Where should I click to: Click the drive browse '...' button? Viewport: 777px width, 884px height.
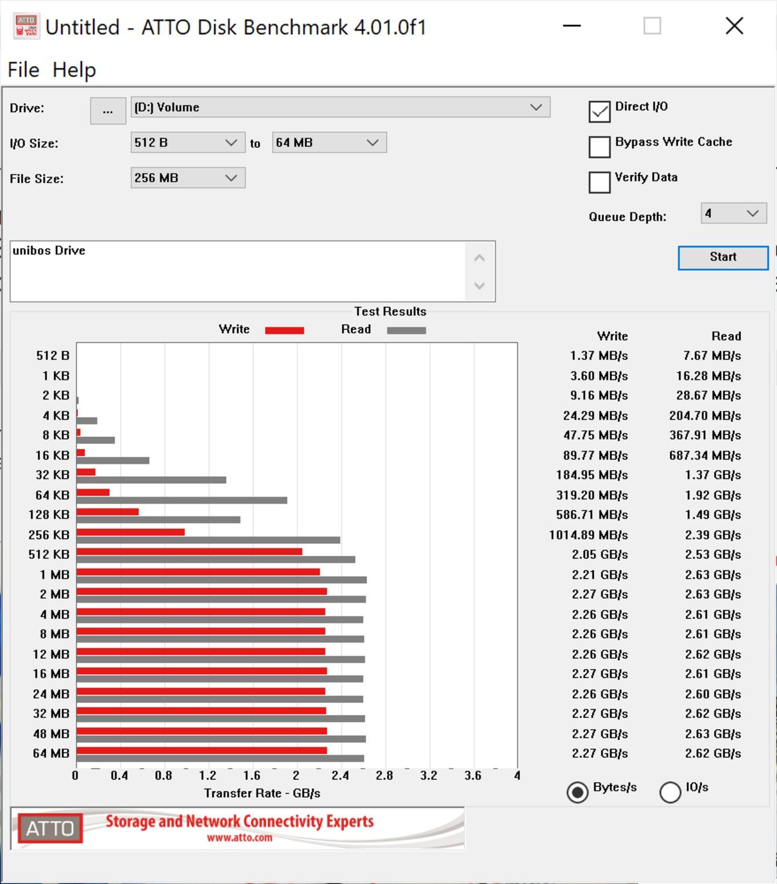[108, 110]
